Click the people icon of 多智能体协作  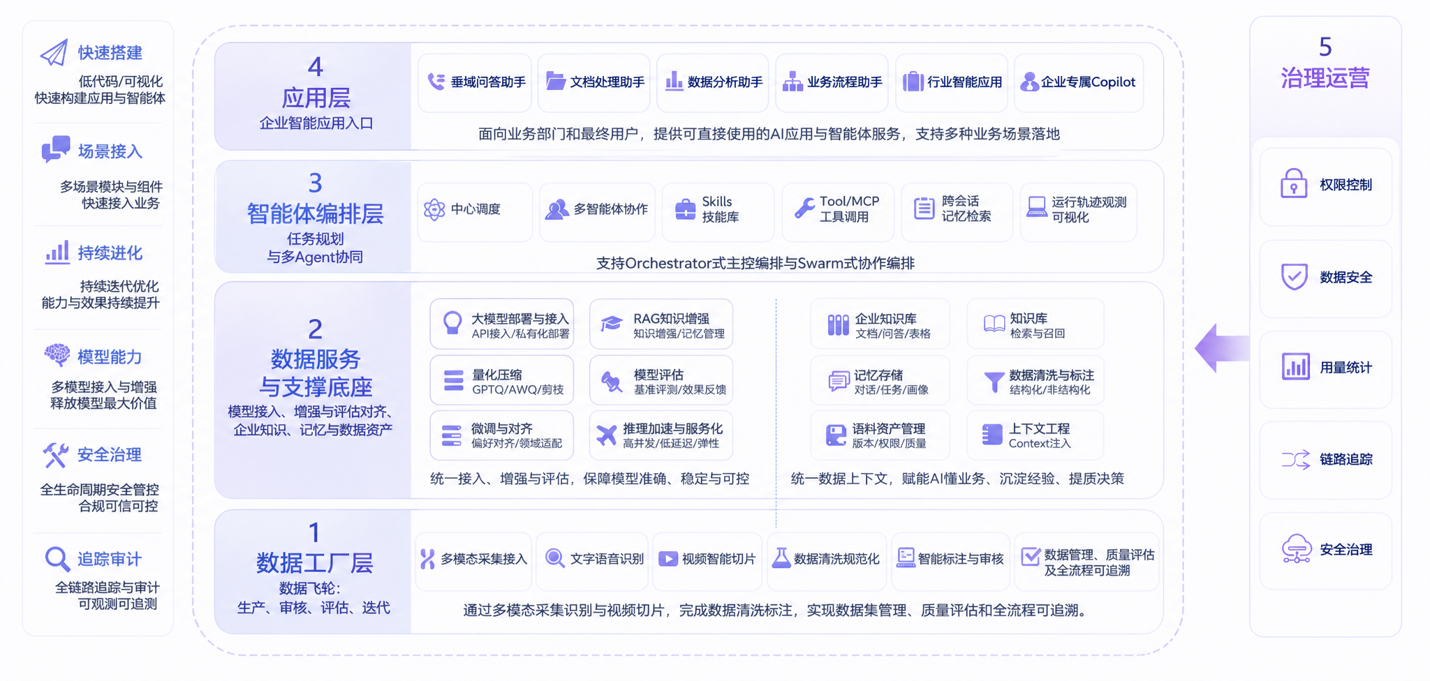[x=556, y=209]
